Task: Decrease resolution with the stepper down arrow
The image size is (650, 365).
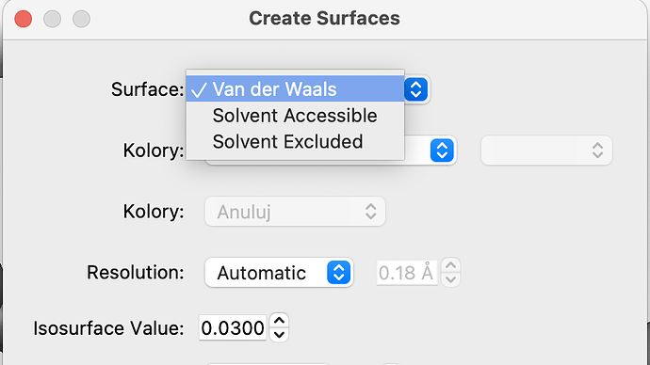Action: click(x=450, y=279)
